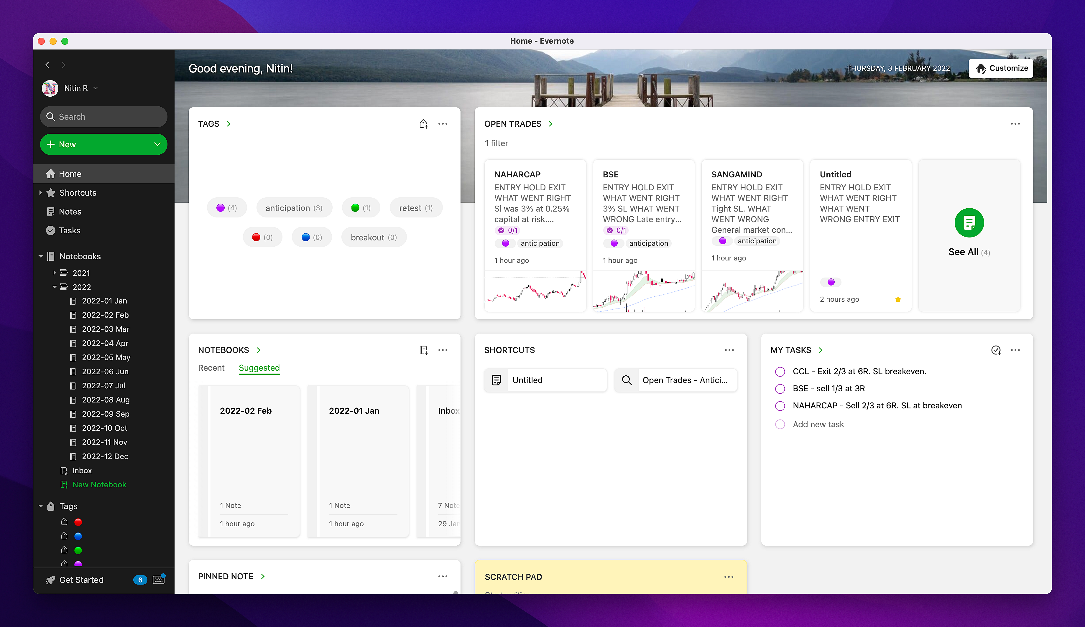Open the SANGAMIND note card
Viewport: 1085px width, 627px height.
[752, 236]
